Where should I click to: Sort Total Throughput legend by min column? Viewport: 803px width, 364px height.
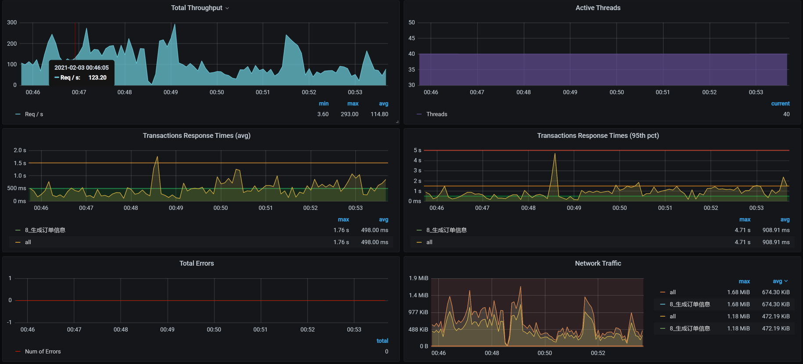[x=323, y=104]
